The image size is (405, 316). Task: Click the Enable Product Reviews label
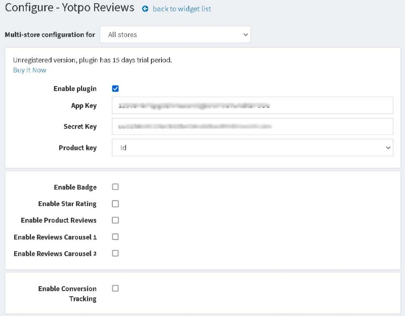pyautogui.click(x=59, y=220)
